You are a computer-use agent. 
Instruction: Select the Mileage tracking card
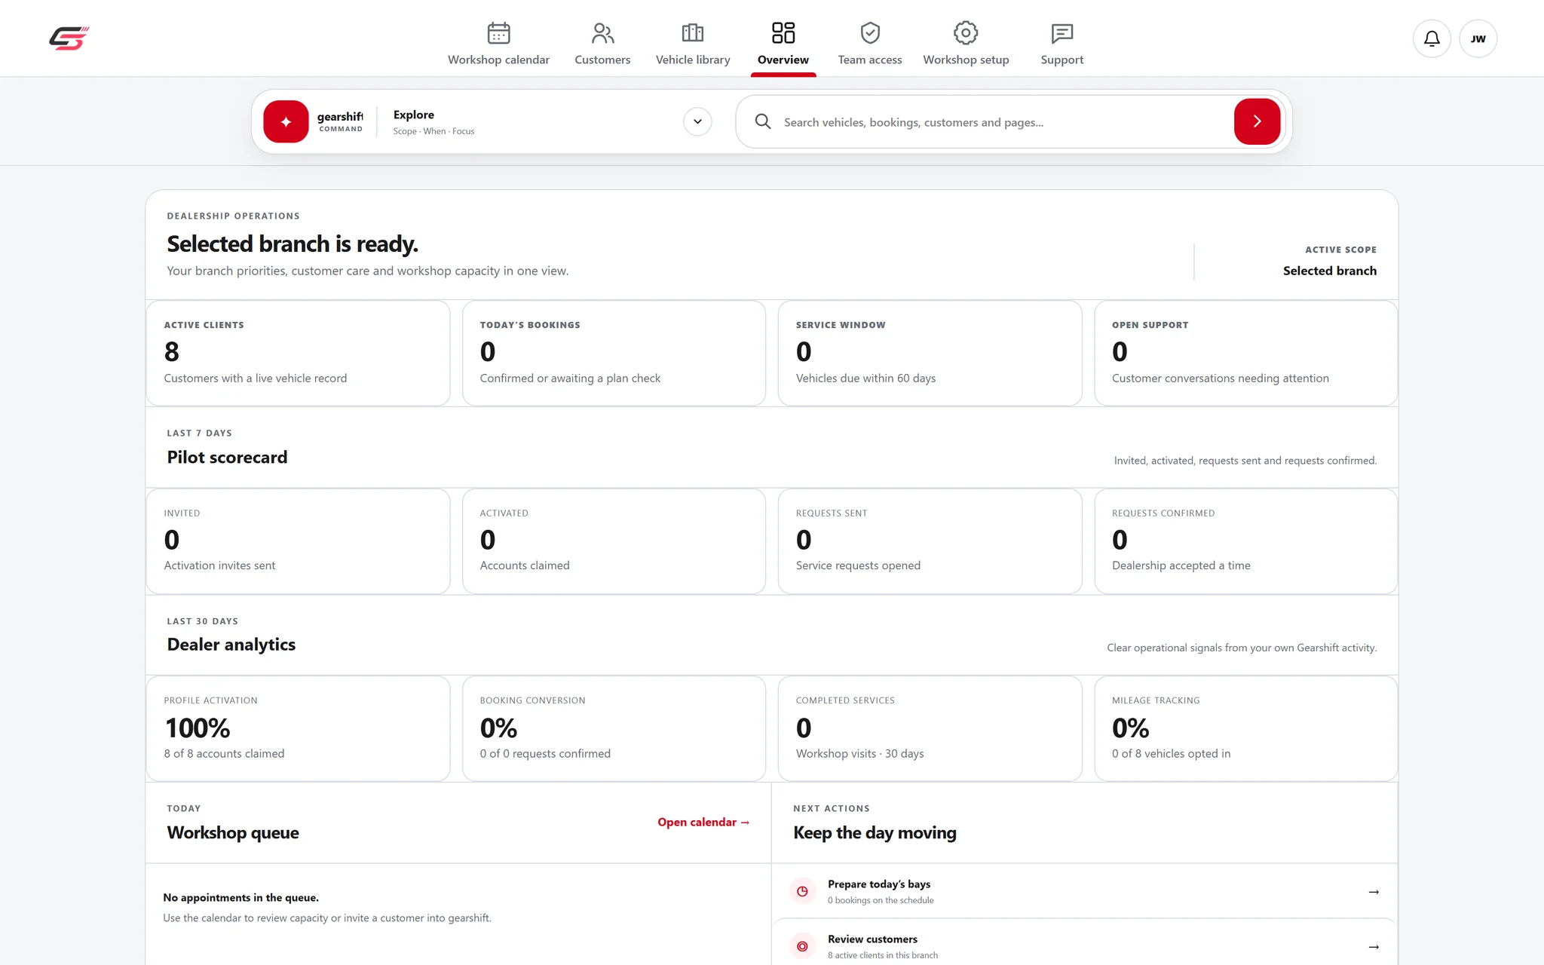click(1245, 728)
